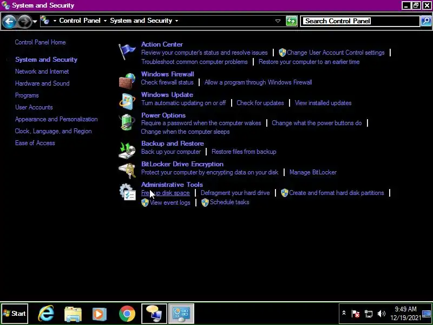The width and height of the screenshot is (433, 325).
Task: Open address bar previous locations dropdown
Action: (278, 21)
